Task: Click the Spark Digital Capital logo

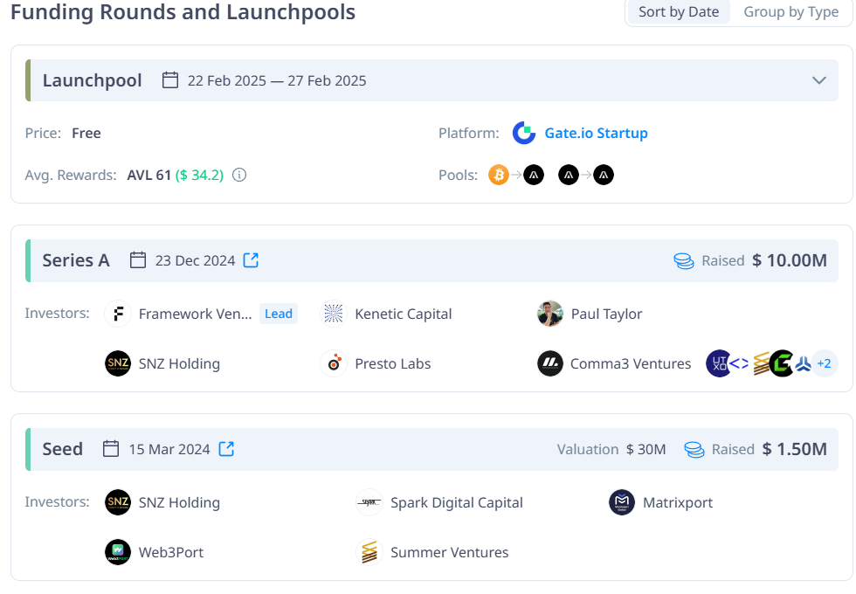Action: (x=369, y=502)
